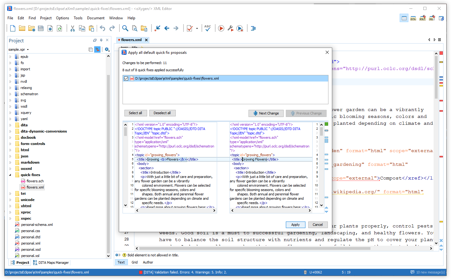Click the blue Back arrow icon
Image resolution: width=451 pixels, height=280 pixels.
(167, 28)
